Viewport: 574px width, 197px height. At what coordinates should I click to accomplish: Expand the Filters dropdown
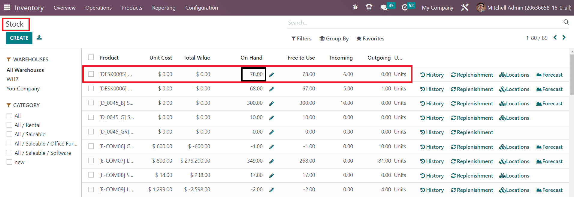[301, 39]
